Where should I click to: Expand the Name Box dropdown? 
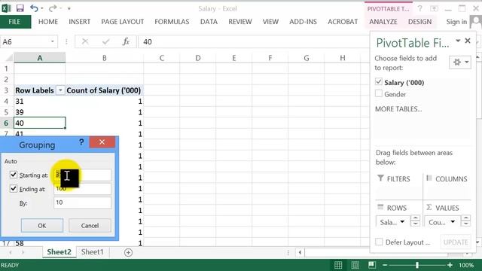point(52,41)
